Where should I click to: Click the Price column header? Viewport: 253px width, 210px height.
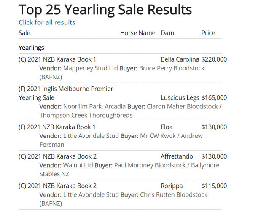pyautogui.click(x=208, y=33)
